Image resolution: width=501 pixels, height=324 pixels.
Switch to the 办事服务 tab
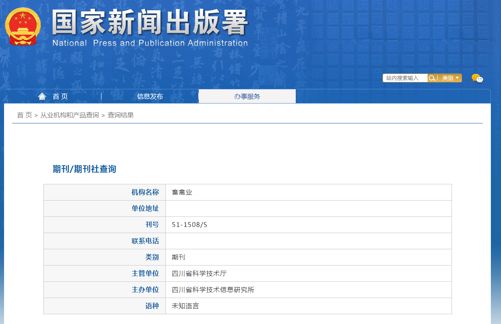click(247, 96)
